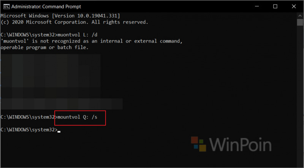The width and height of the screenshot is (304, 168).
Task: Maximize the Command Prompt window
Action: tap(275, 6)
